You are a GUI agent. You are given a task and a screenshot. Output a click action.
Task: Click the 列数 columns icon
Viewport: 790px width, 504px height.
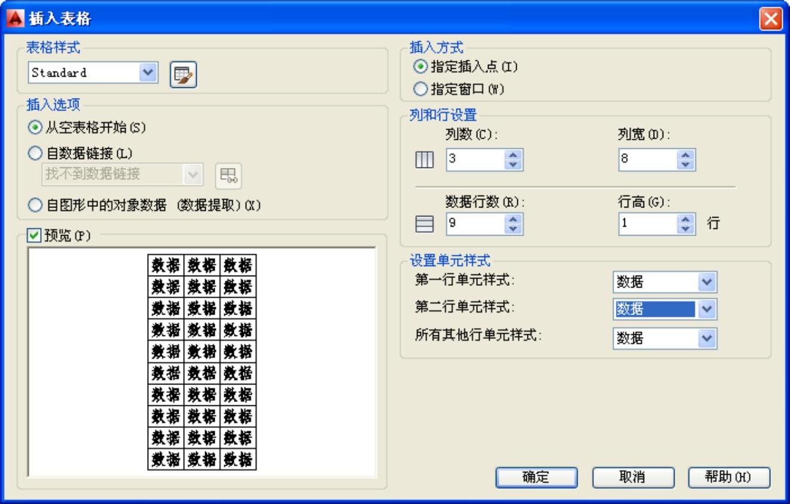pos(424,160)
